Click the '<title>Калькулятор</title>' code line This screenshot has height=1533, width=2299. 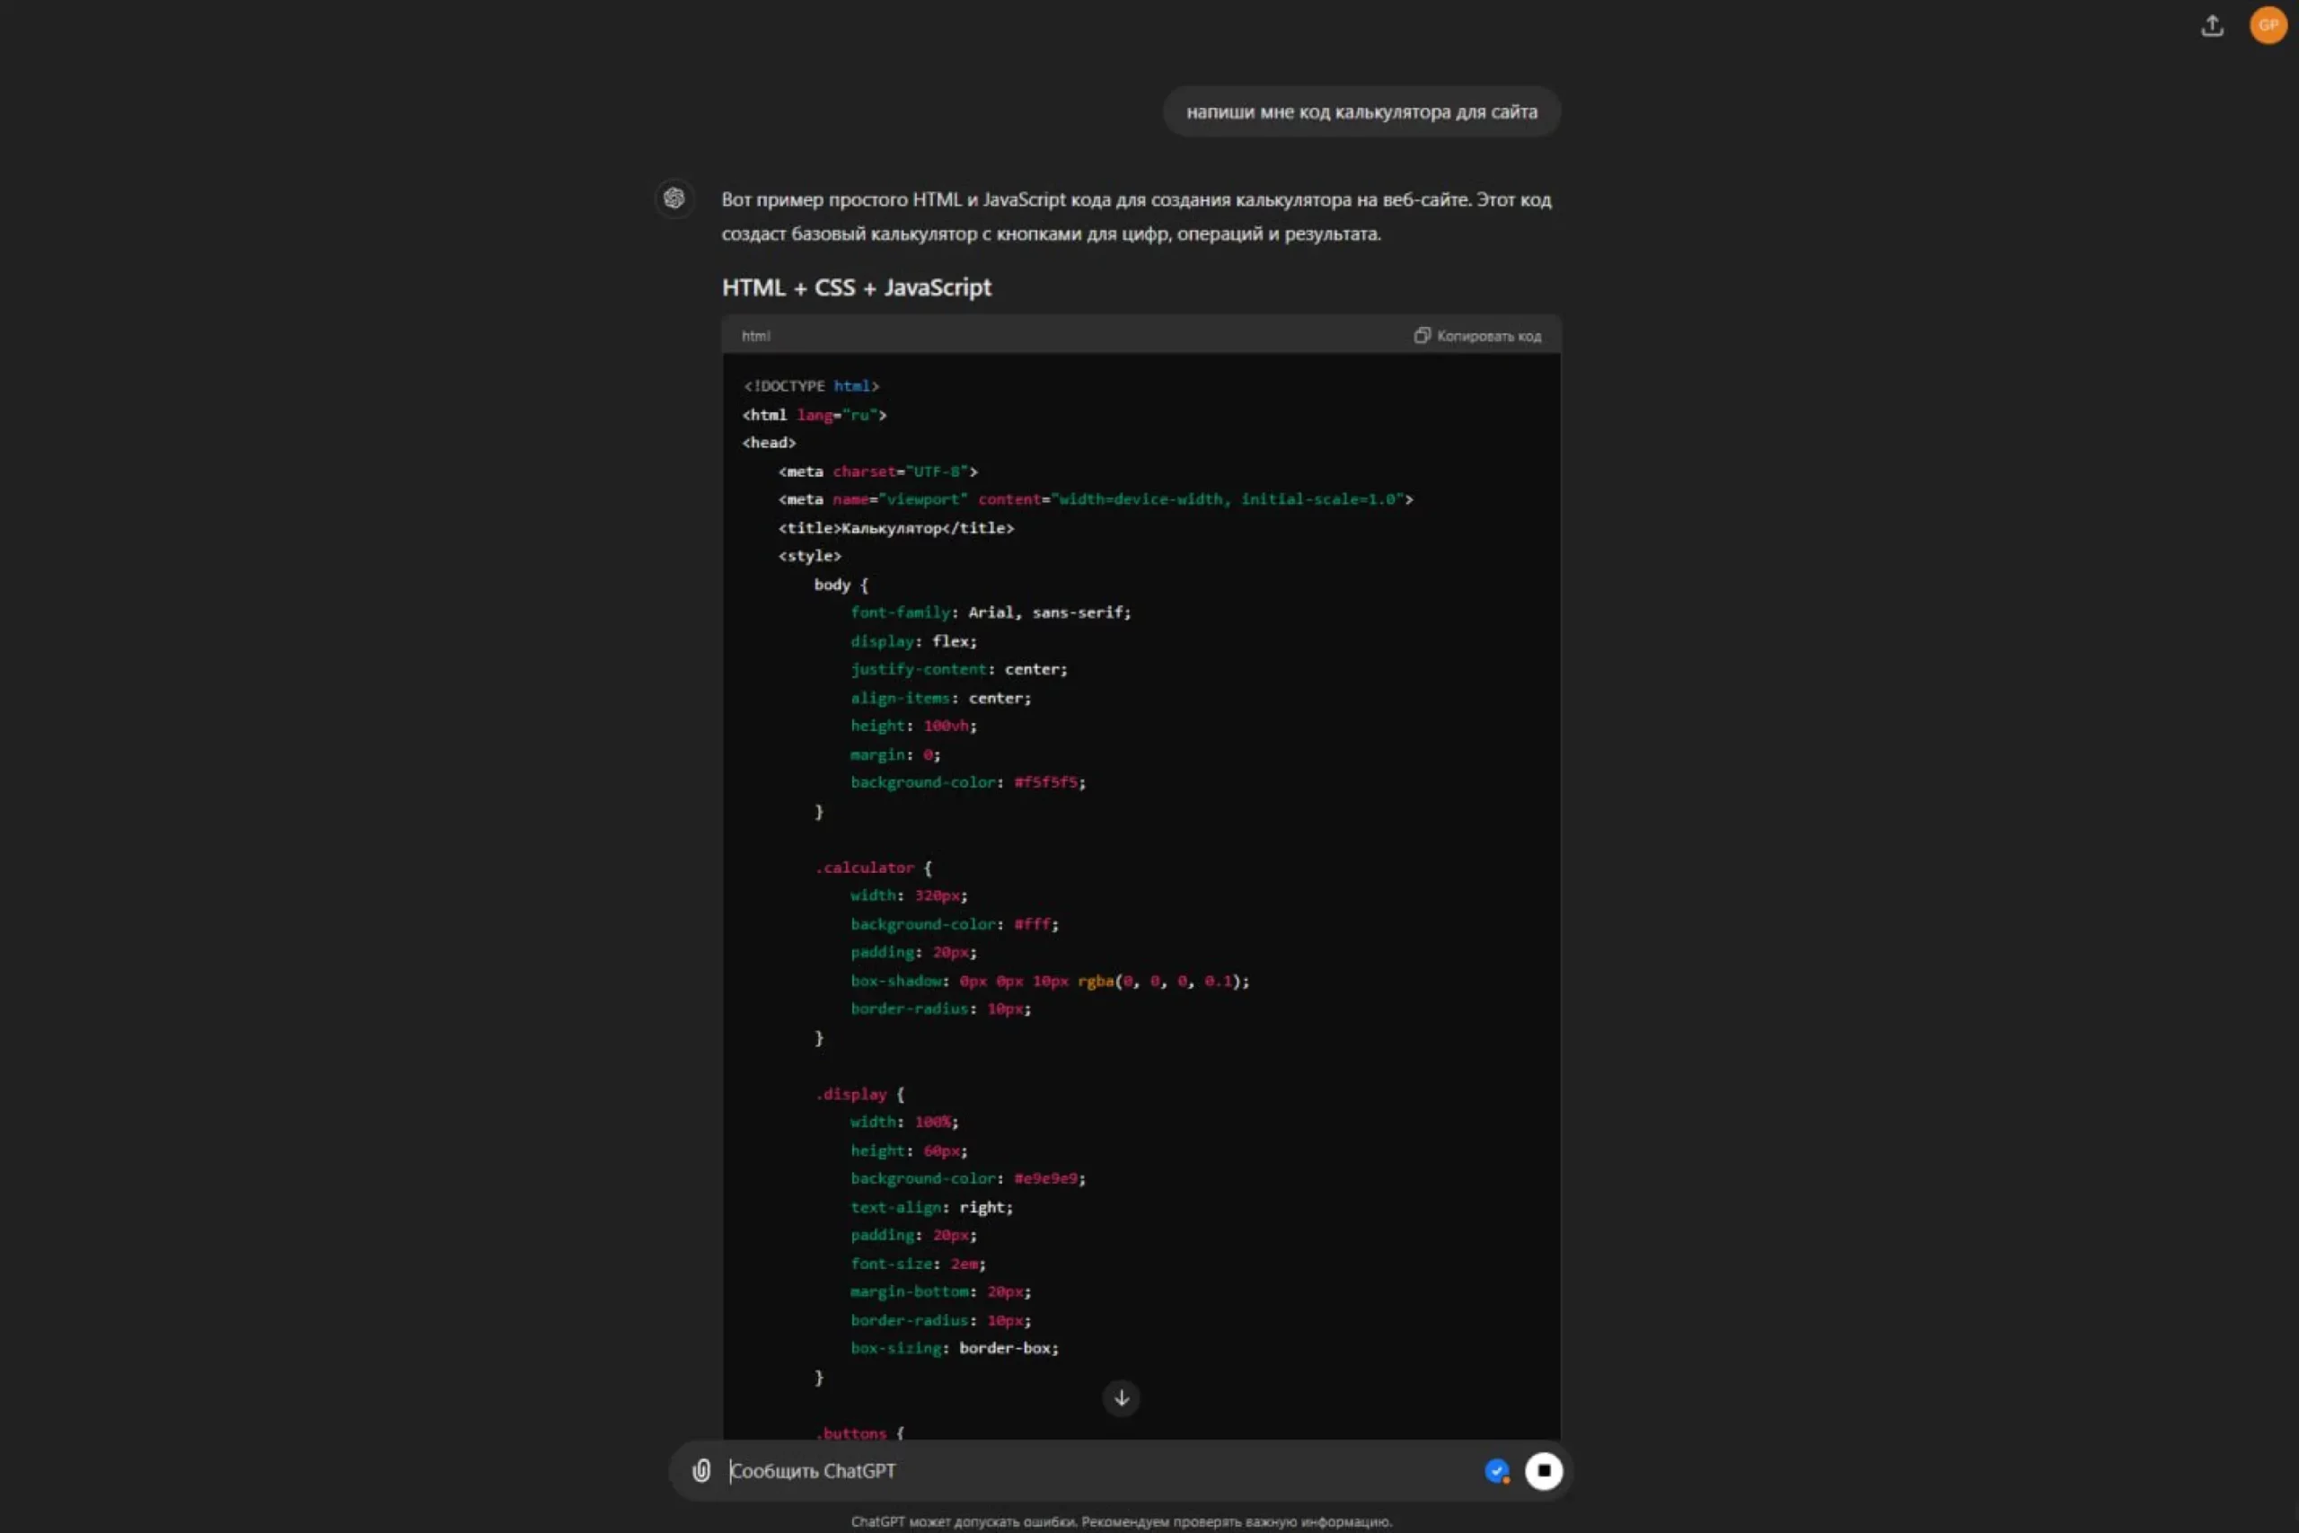point(895,528)
